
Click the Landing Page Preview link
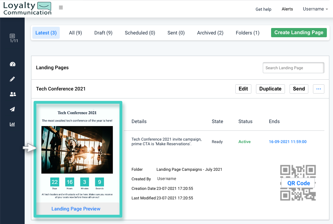pos(76,209)
